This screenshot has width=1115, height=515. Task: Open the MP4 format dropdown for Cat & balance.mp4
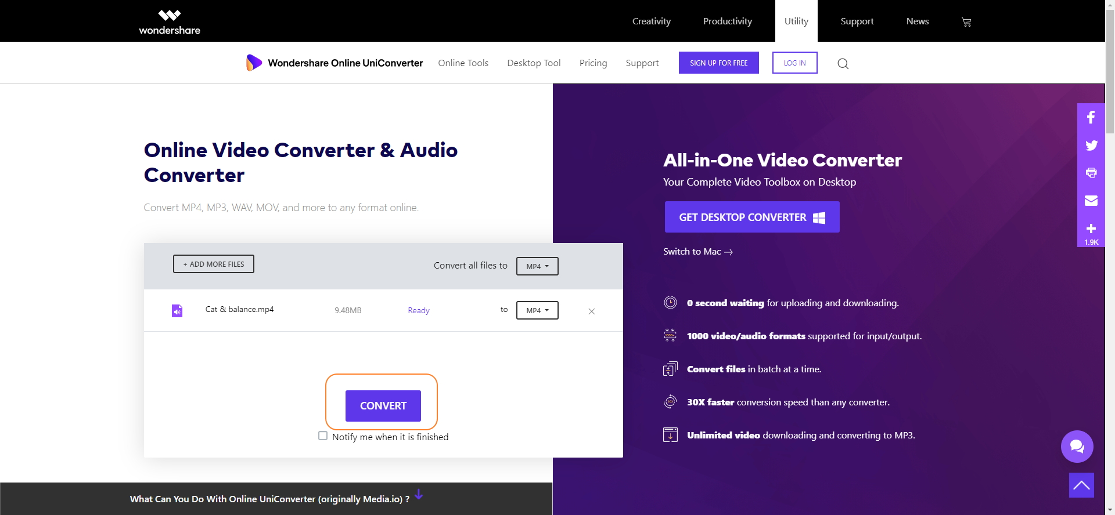tap(537, 310)
